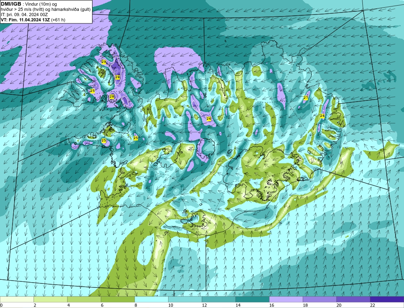Click the legend scale value 10

click(170, 306)
